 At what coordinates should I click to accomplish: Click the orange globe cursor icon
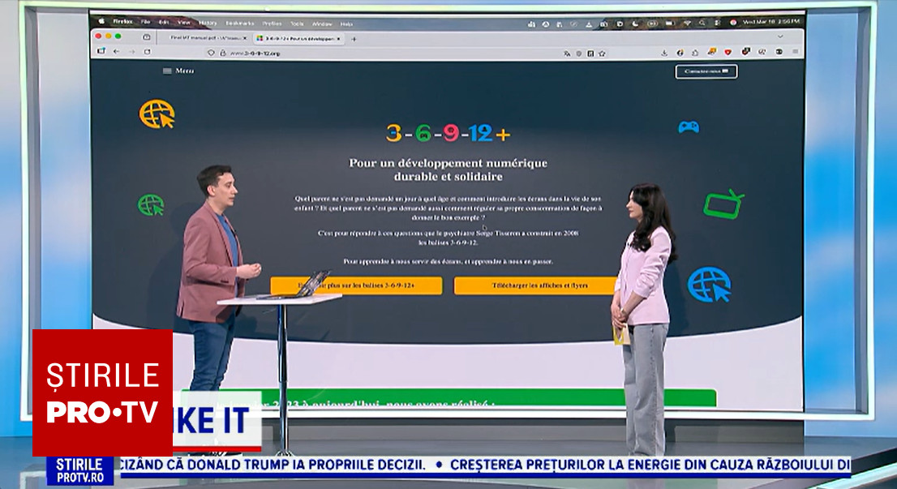(157, 114)
